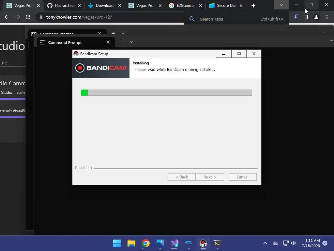Image resolution: width=334 pixels, height=251 pixels.
Task: Open back terminal profile dropdown
Action: (x=123, y=34)
